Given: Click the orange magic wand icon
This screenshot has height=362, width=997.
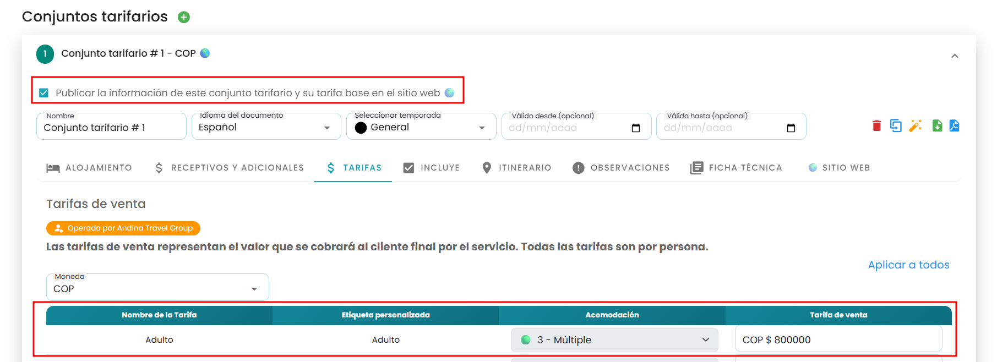Looking at the screenshot, I should coord(916,126).
